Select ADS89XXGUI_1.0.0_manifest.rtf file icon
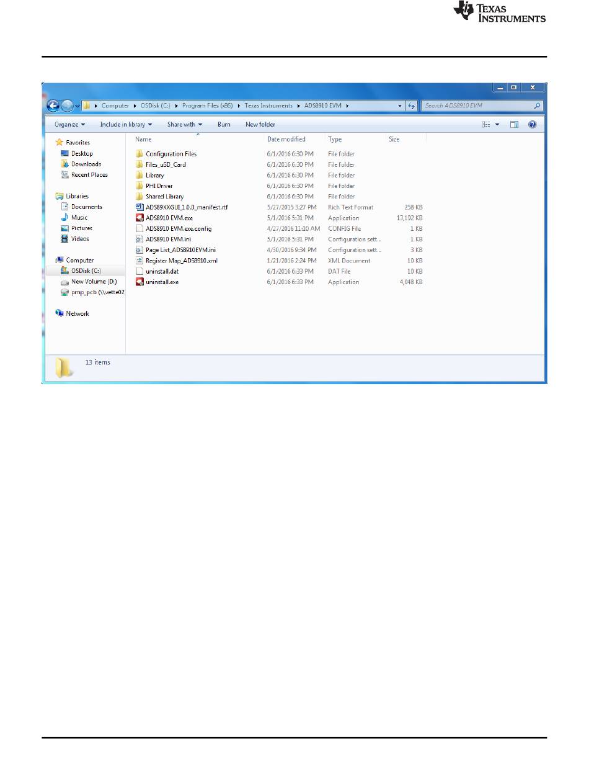The width and height of the screenshot is (589, 770). click(x=139, y=207)
